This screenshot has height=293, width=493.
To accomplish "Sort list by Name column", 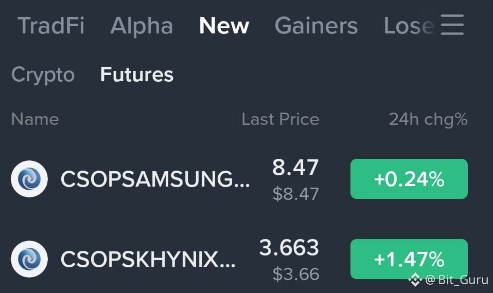I will click(35, 119).
